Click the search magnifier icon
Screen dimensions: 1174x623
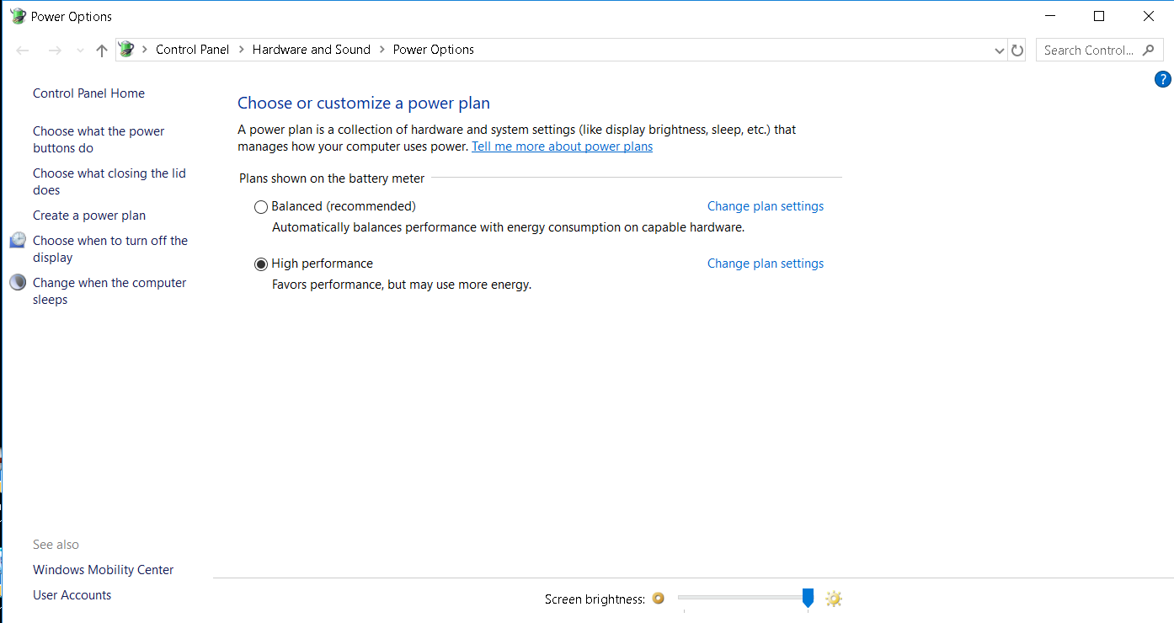(1148, 51)
